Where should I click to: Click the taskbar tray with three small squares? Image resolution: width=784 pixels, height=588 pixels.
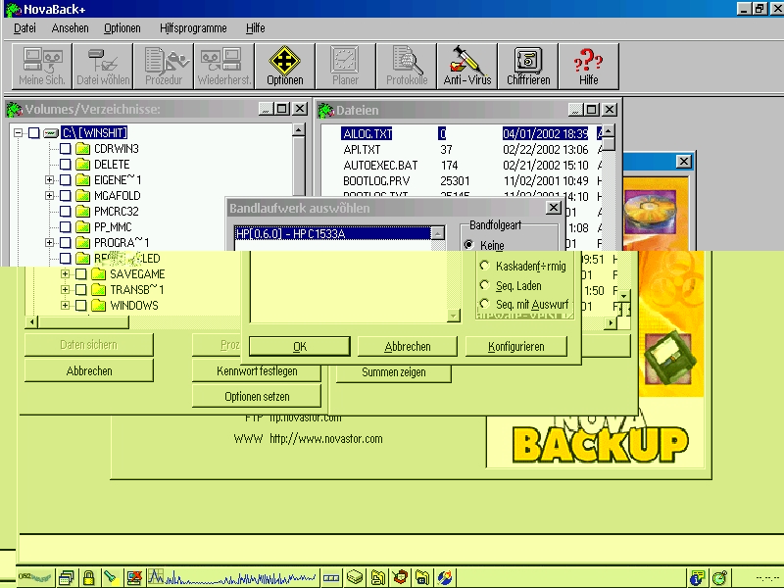[x=331, y=578]
